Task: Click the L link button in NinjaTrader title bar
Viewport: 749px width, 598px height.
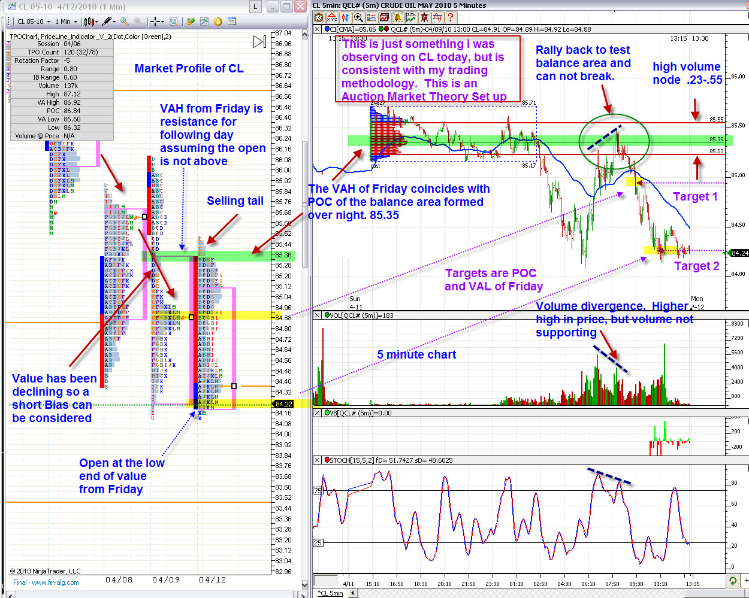Action: [x=255, y=7]
